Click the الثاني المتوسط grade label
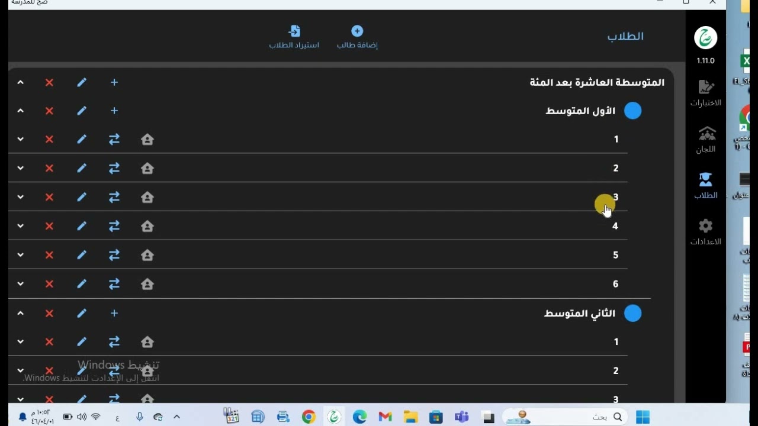The width and height of the screenshot is (758, 426). [580, 313]
